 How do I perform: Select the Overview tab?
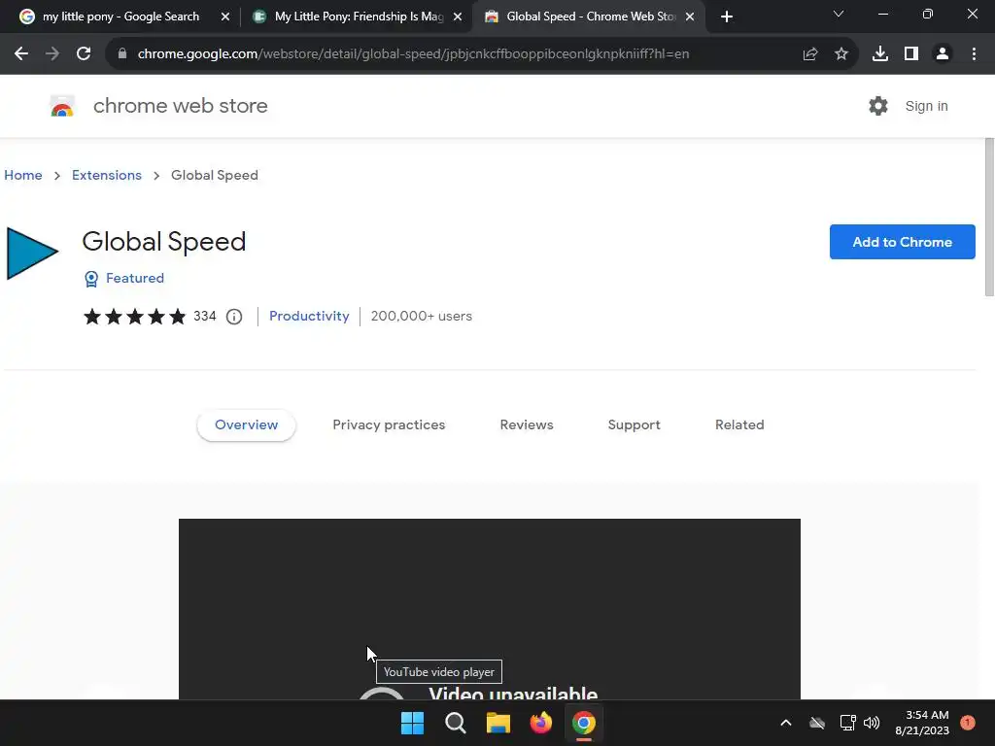[246, 425]
